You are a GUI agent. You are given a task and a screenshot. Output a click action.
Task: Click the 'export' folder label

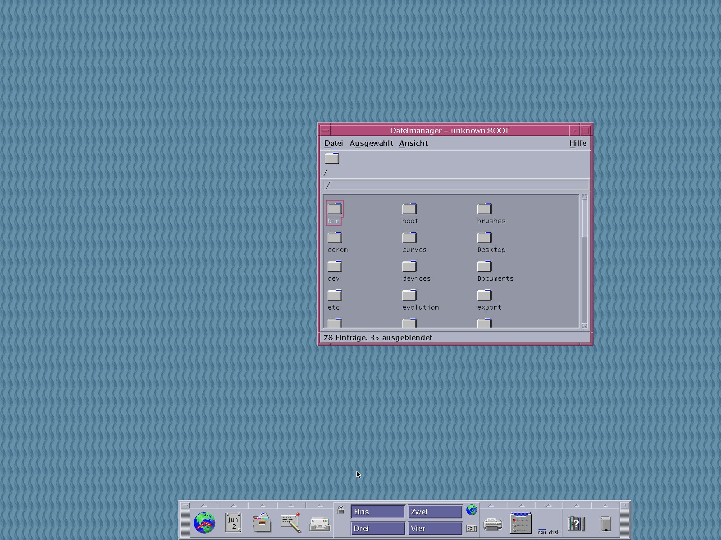coord(489,307)
